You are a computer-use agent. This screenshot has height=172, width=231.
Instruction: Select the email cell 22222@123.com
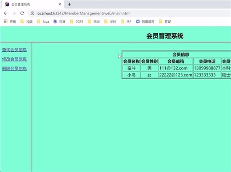176,75
